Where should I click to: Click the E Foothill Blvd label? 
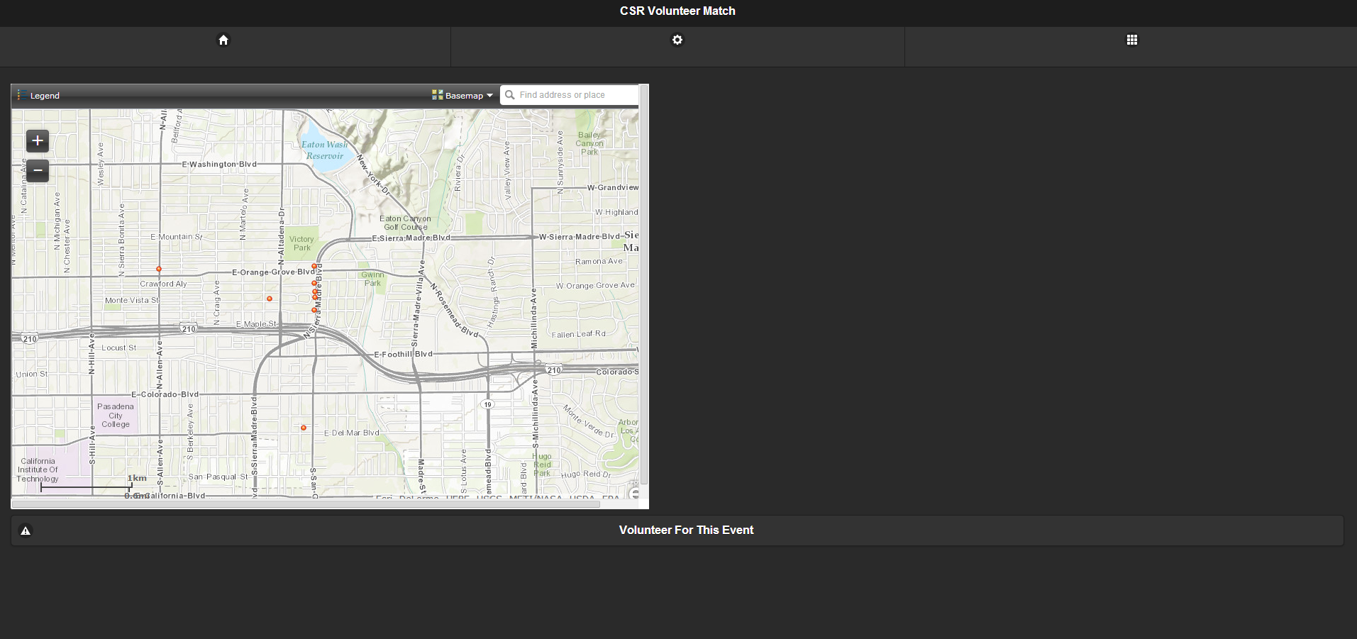tap(403, 354)
